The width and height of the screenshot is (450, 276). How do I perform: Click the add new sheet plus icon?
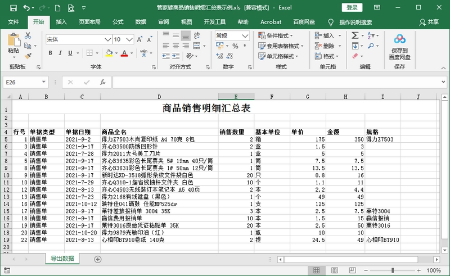[97, 259]
